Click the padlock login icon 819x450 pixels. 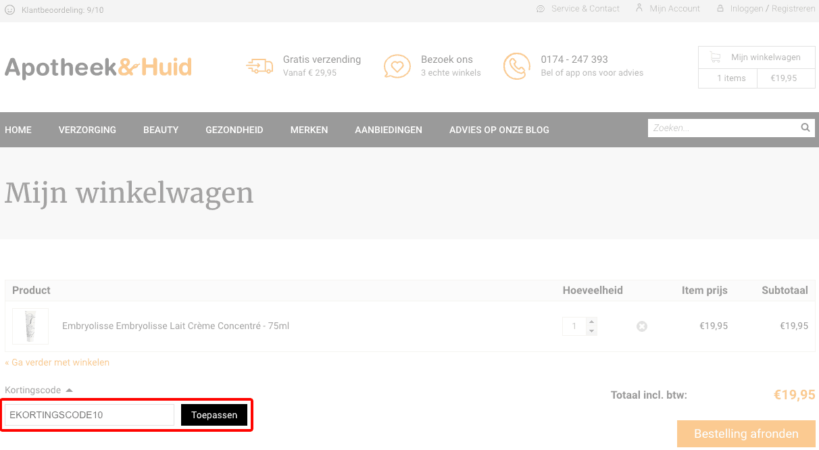pyautogui.click(x=720, y=9)
